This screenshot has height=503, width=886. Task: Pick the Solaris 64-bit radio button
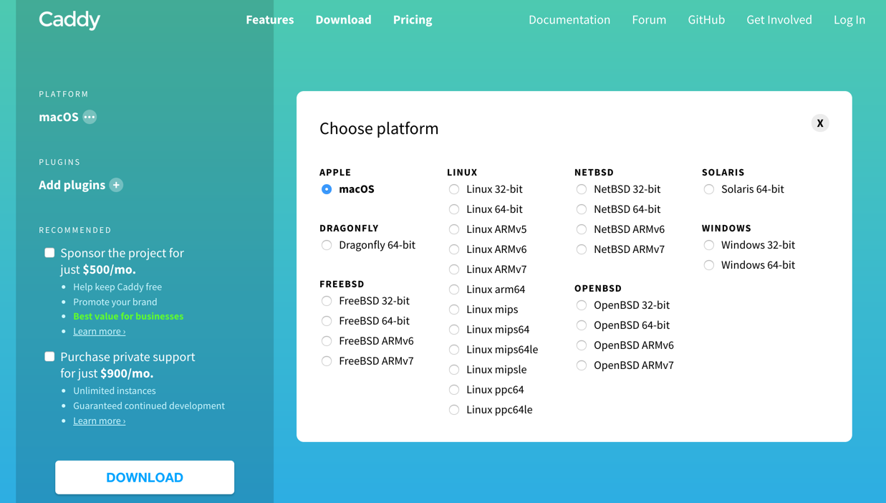pyautogui.click(x=709, y=189)
